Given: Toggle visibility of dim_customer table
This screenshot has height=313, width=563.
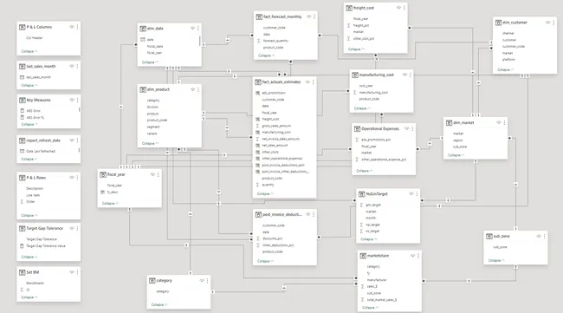Looking at the screenshot, I should tap(548, 23).
